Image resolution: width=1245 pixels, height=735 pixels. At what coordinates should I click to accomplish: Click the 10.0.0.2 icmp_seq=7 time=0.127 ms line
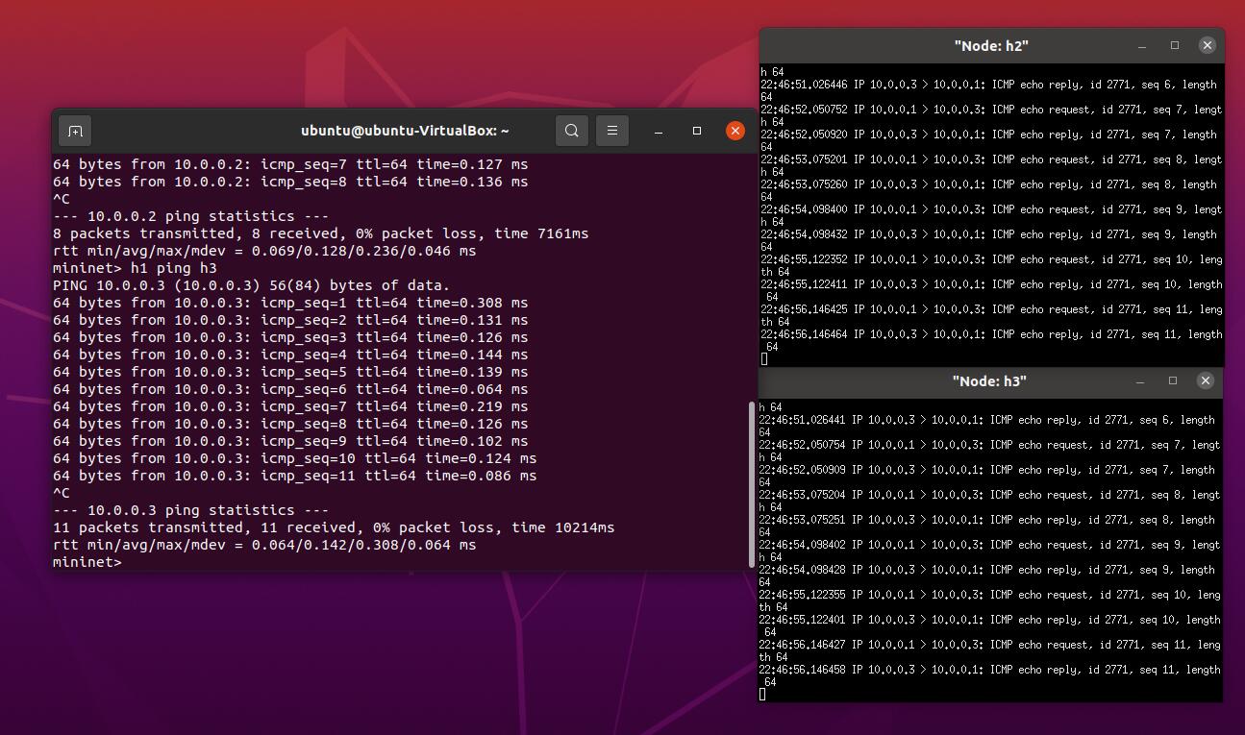coord(290,164)
